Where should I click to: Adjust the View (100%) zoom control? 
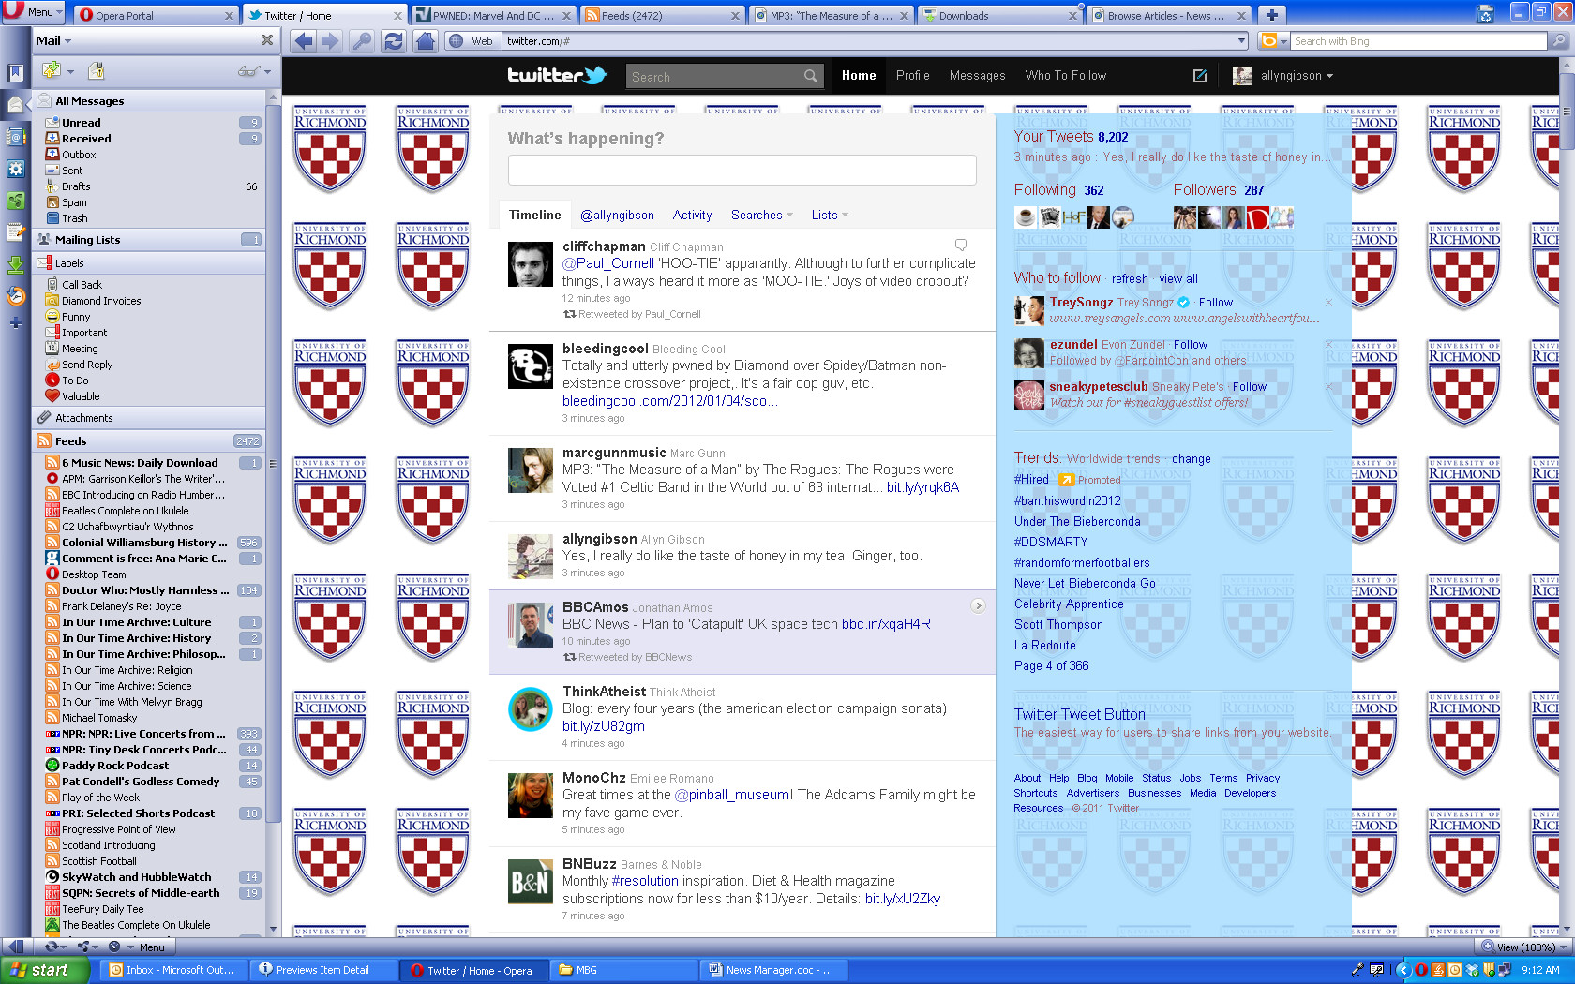point(1521,947)
